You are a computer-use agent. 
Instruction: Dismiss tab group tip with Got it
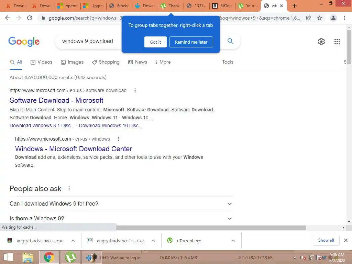pos(155,42)
